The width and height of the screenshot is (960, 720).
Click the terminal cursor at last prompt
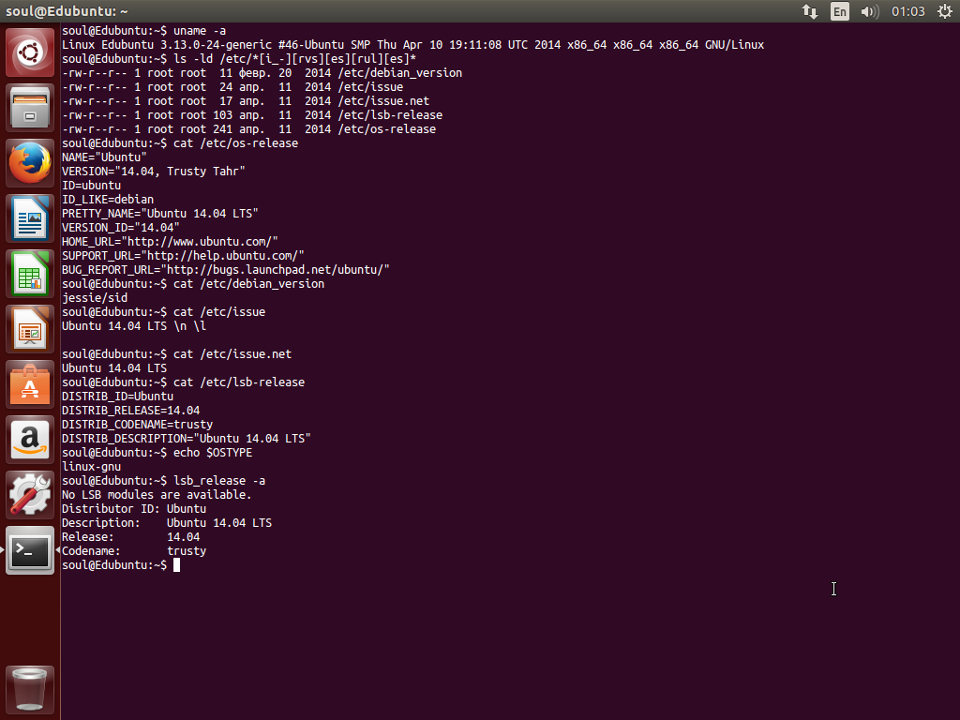[x=176, y=565]
